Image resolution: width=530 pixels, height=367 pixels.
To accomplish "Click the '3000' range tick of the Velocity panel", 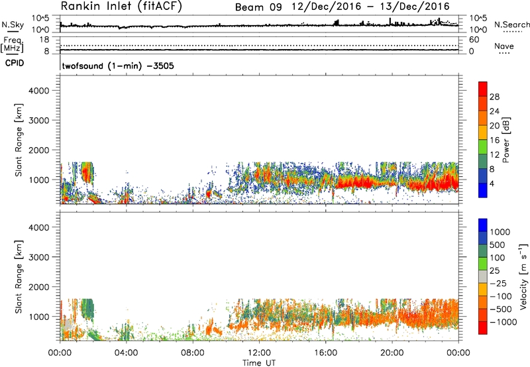I will [x=39, y=257].
